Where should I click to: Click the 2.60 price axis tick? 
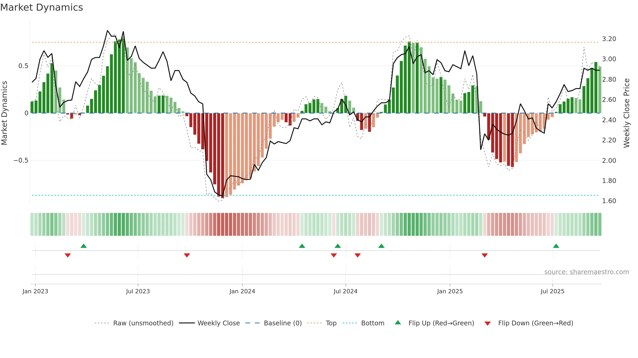click(x=609, y=100)
